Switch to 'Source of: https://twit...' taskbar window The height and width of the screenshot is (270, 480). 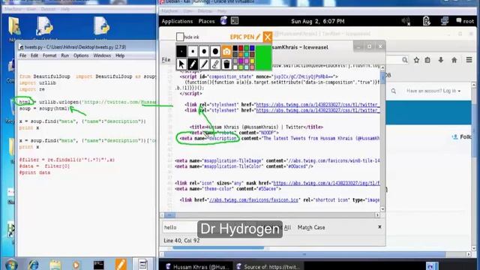click(x=269, y=267)
